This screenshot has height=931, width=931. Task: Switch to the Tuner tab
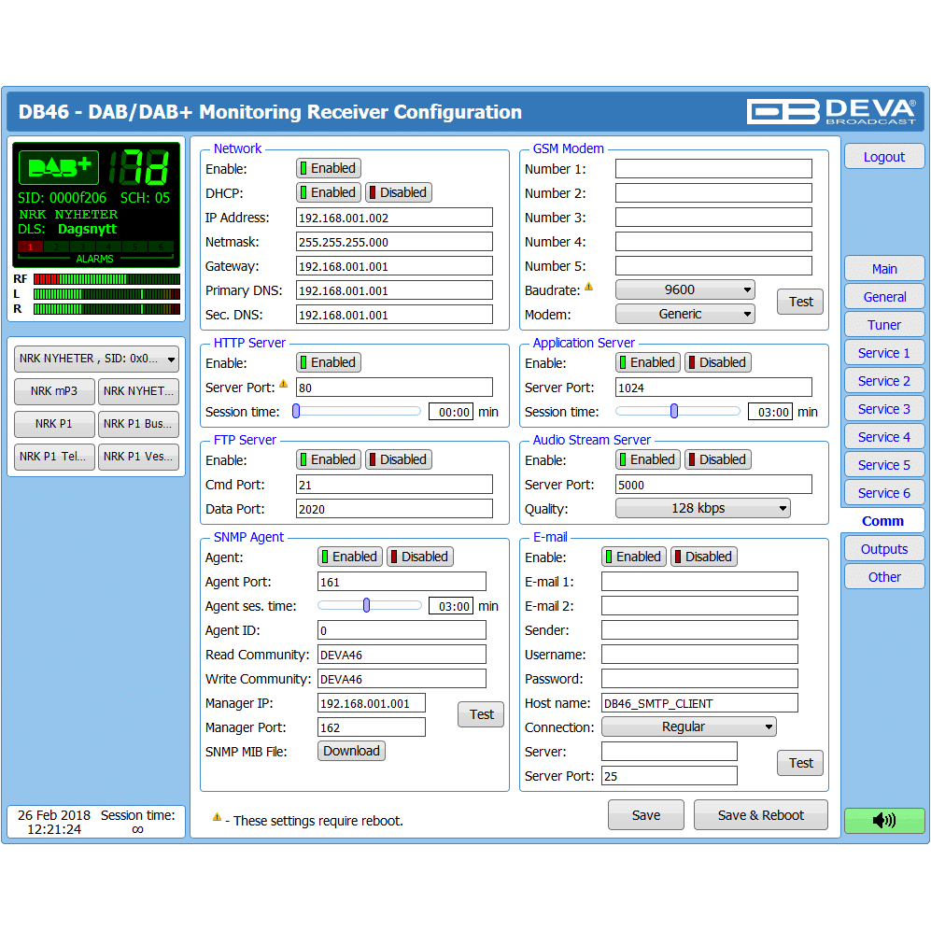tap(884, 325)
